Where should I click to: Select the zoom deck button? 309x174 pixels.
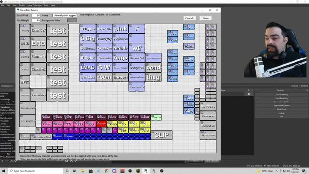coord(104,77)
